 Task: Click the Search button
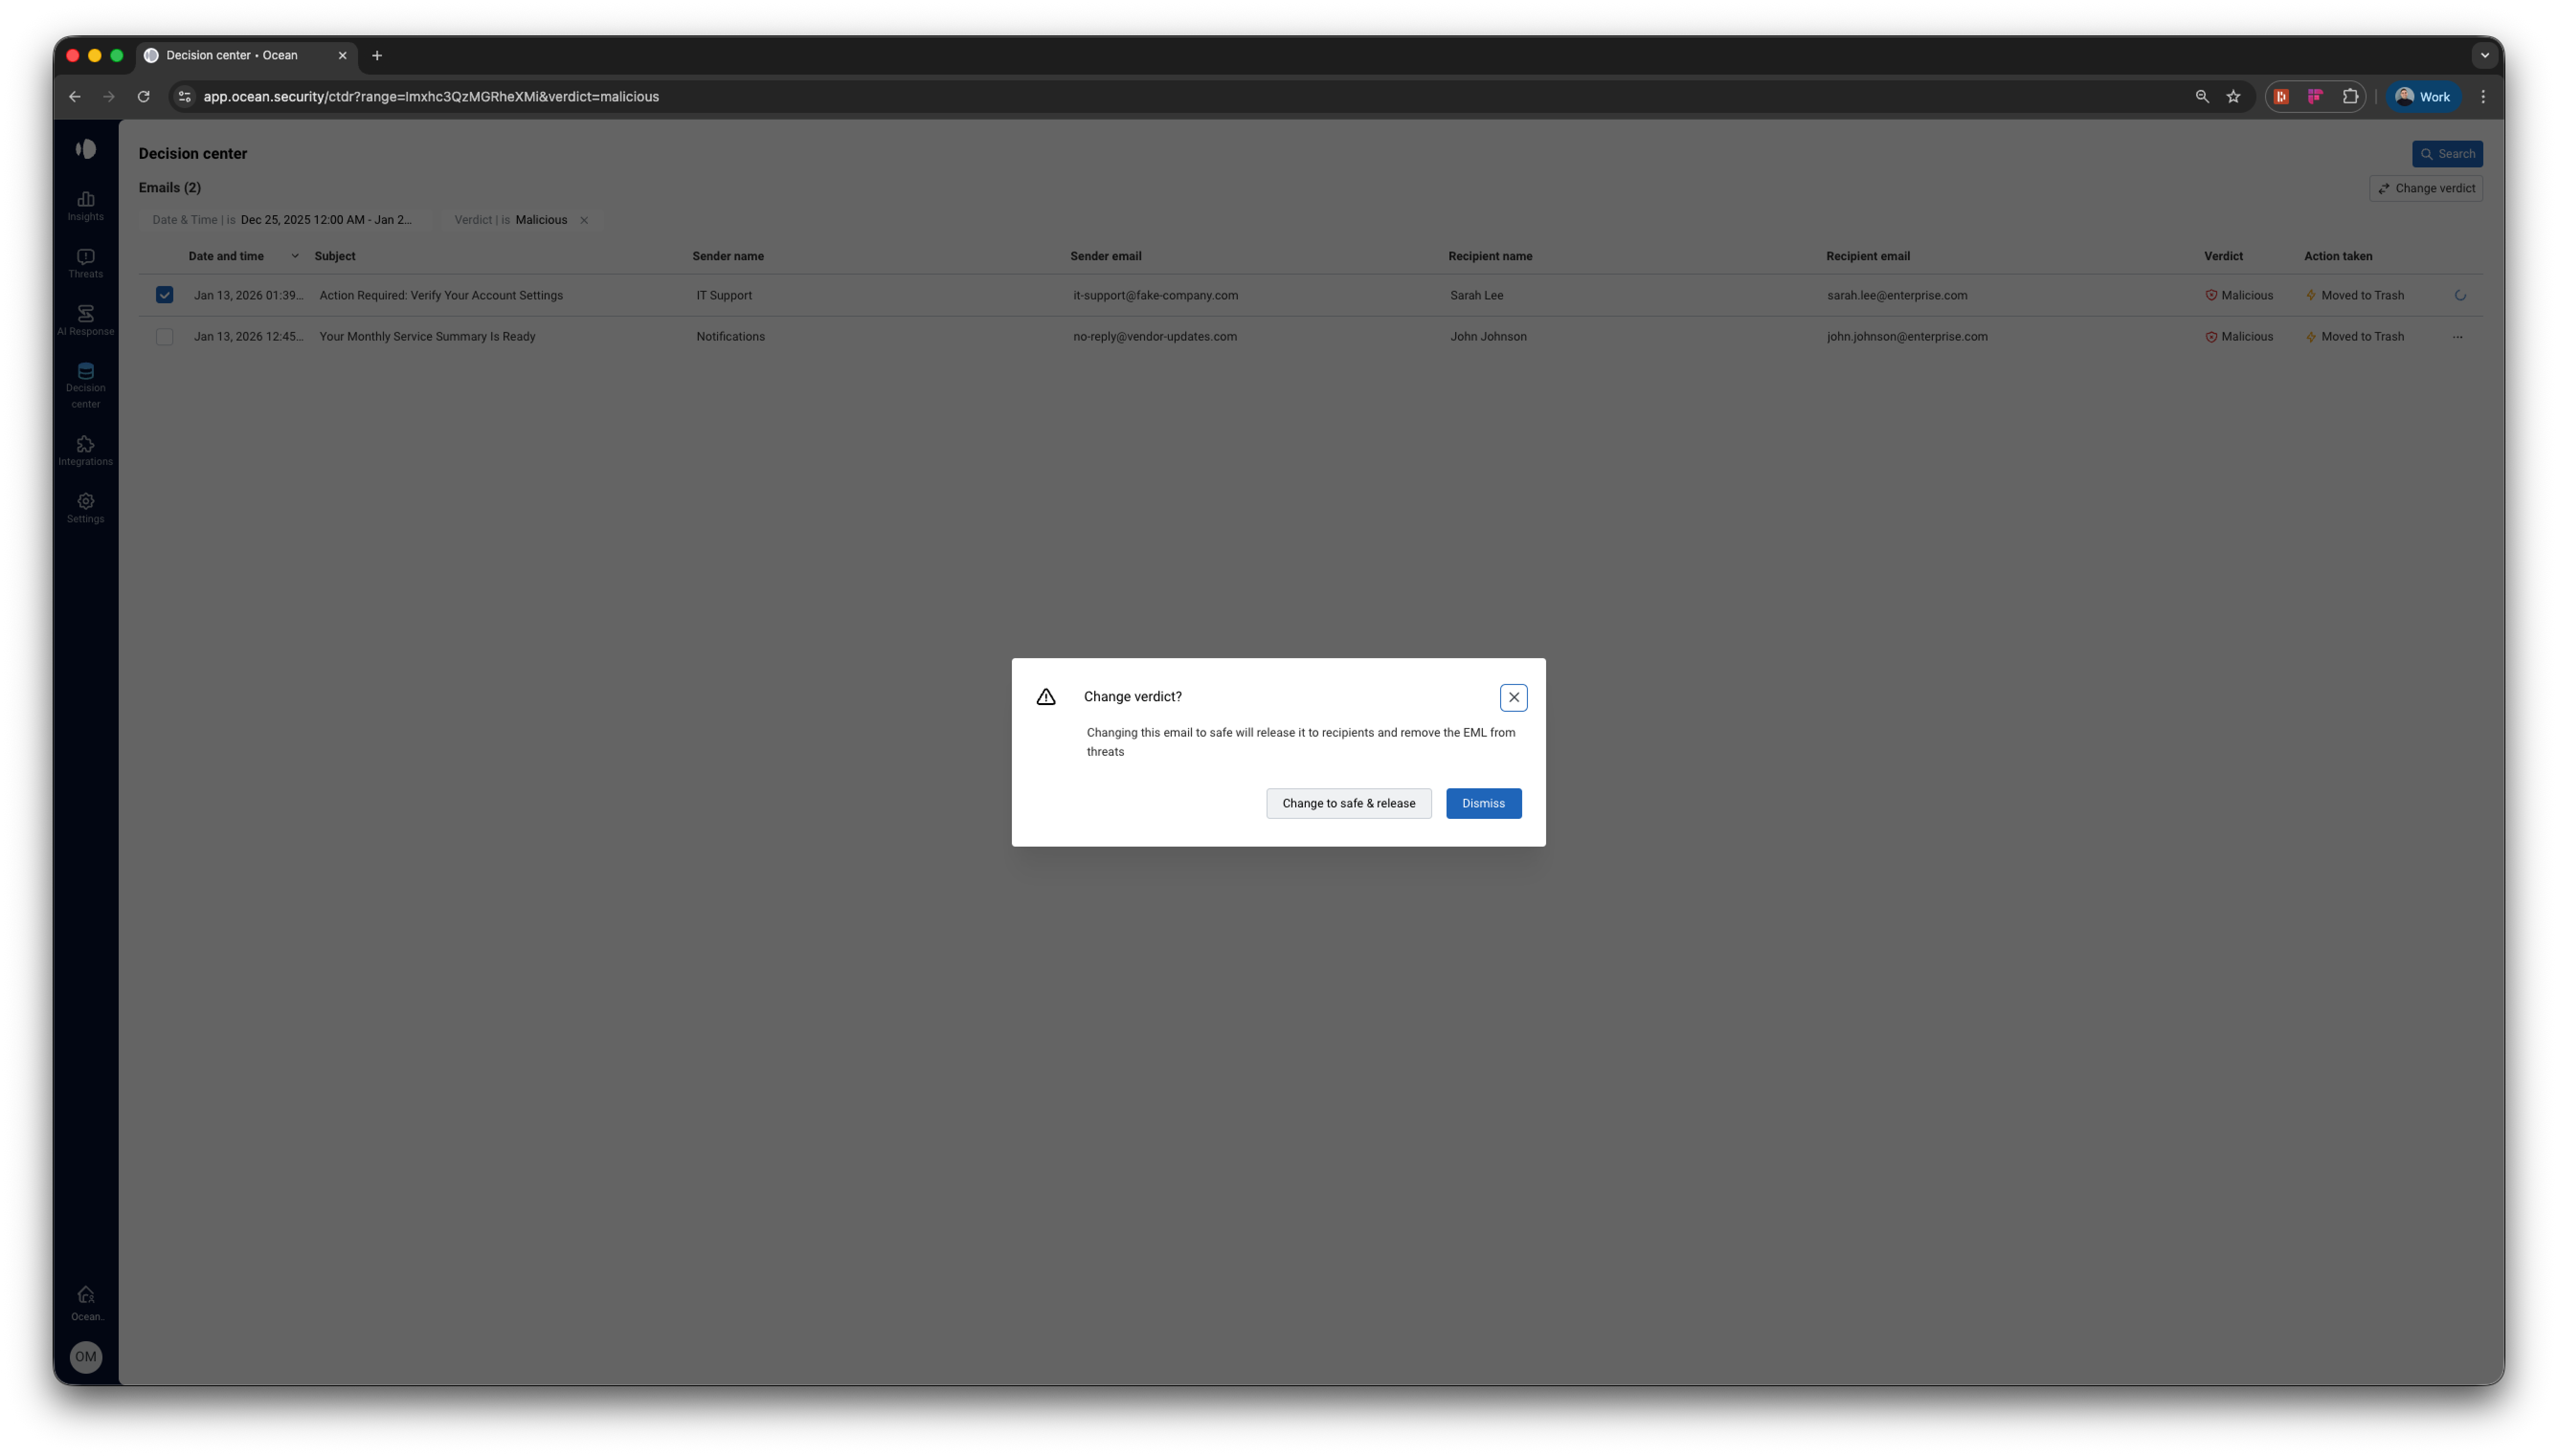pos(2446,154)
